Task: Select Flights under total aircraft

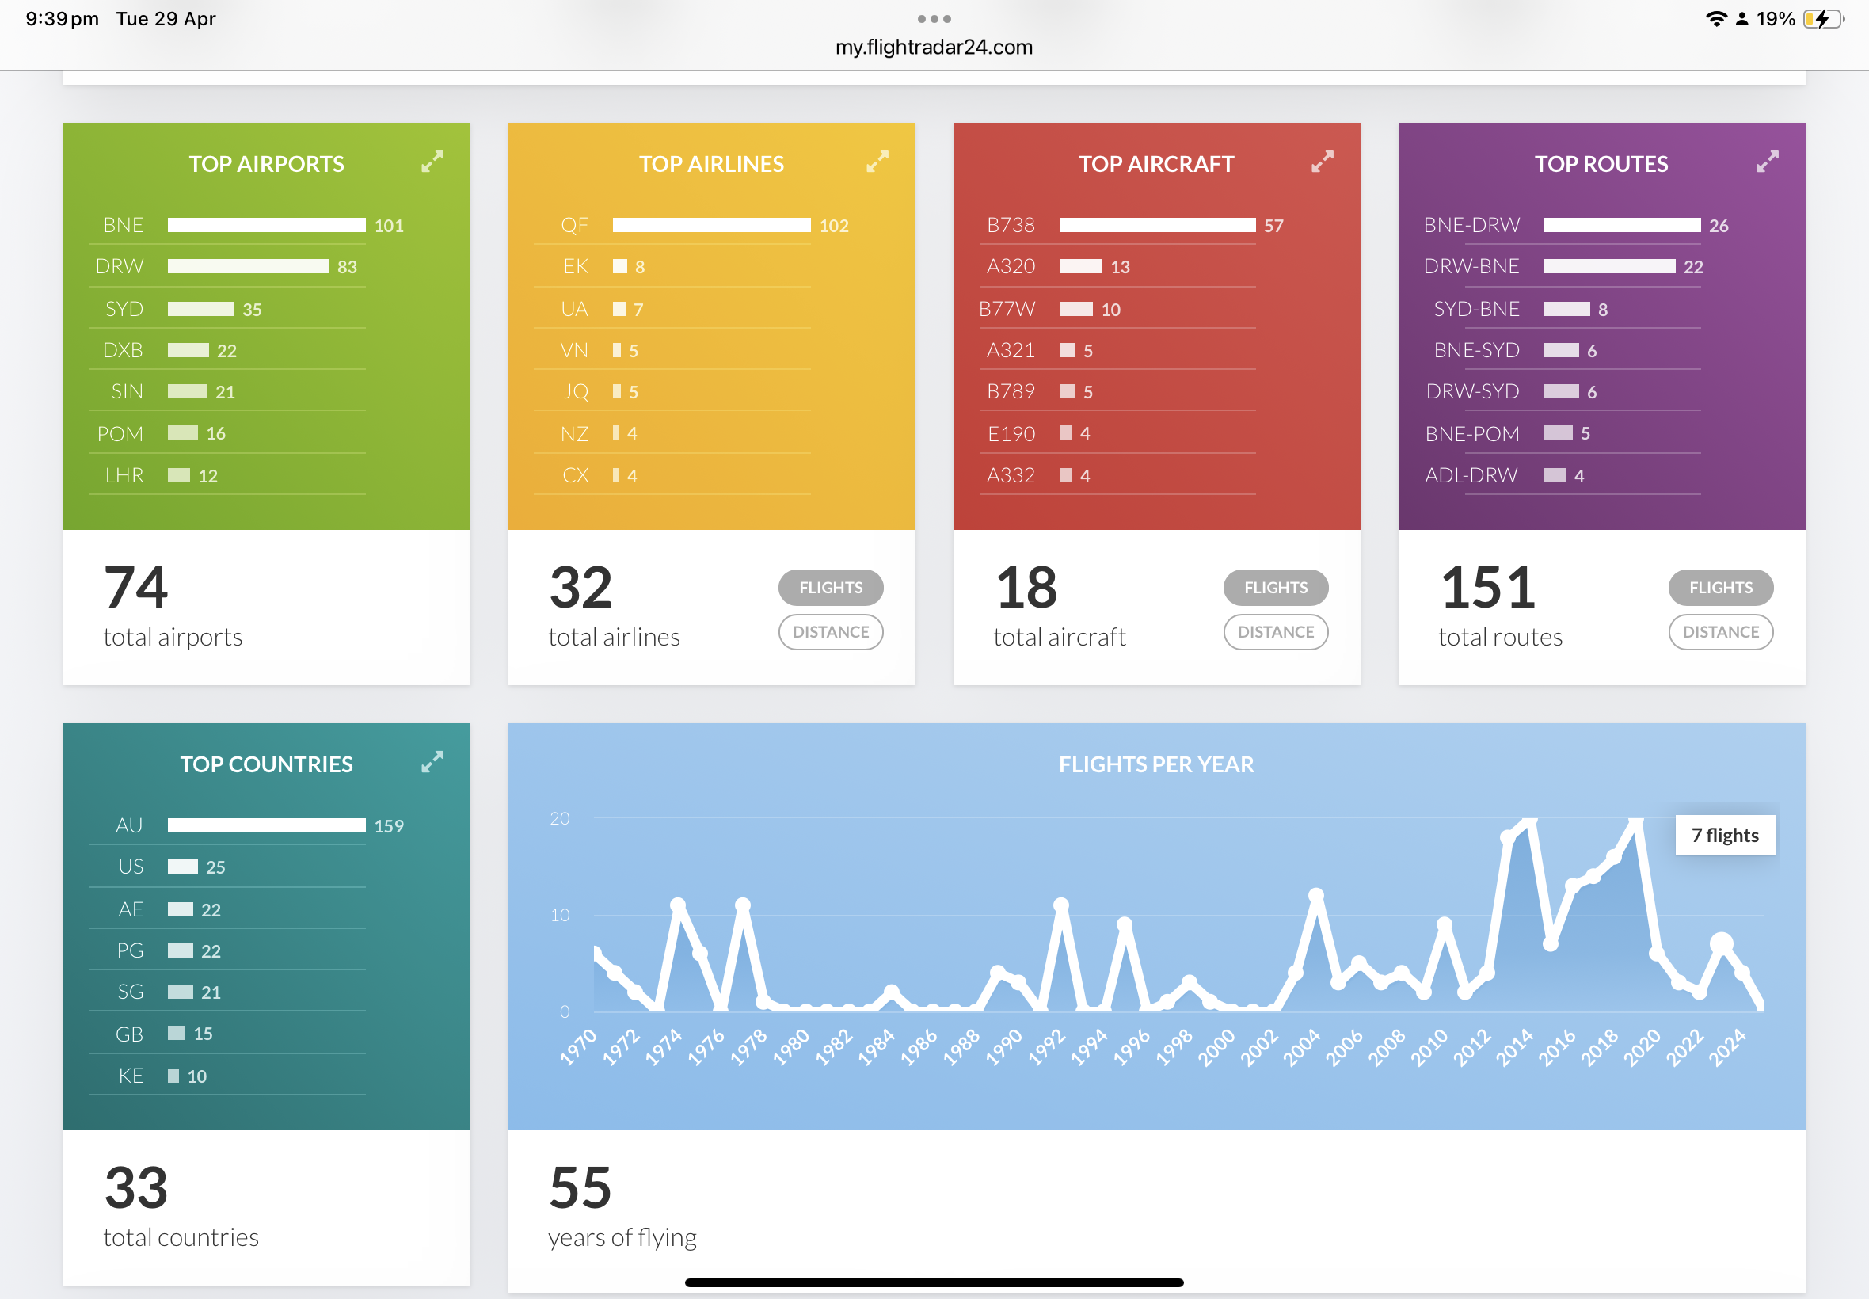Action: tap(1276, 588)
